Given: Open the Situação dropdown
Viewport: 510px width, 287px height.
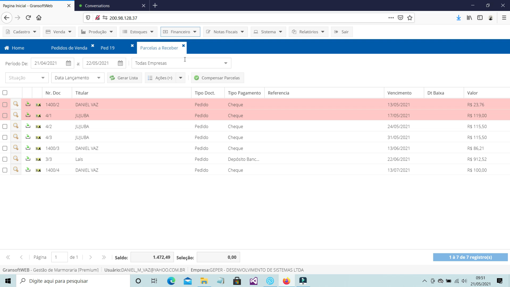Looking at the screenshot, I should (27, 78).
